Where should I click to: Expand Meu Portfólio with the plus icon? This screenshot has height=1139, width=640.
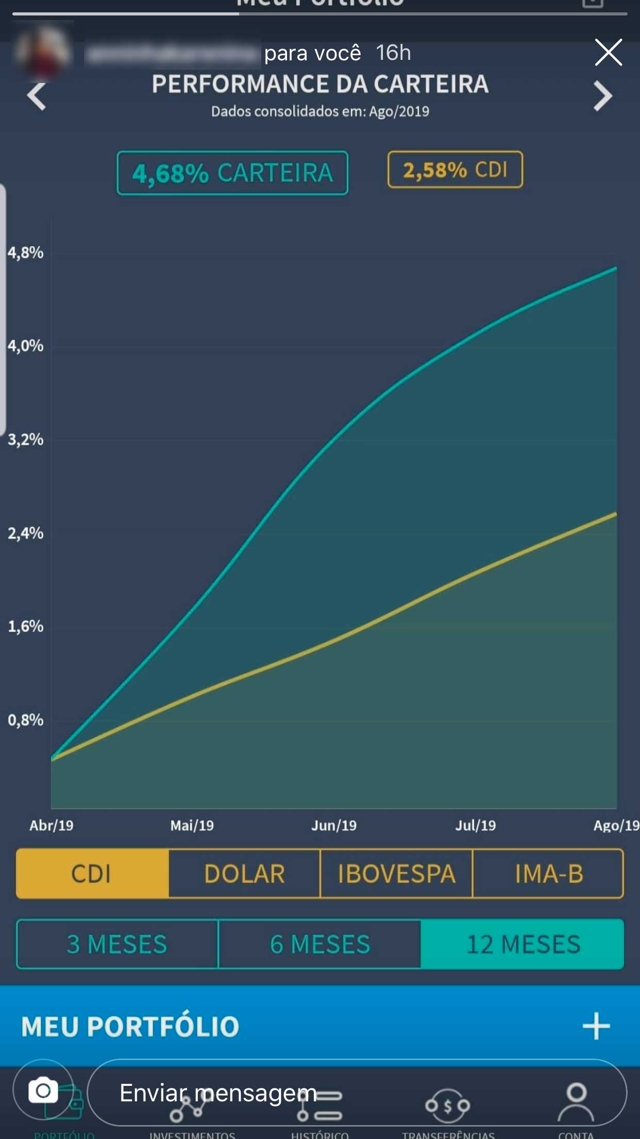pyautogui.click(x=596, y=1026)
